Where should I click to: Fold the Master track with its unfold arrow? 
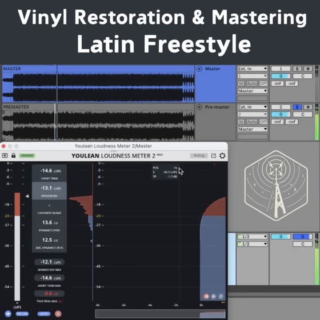pos(199,69)
